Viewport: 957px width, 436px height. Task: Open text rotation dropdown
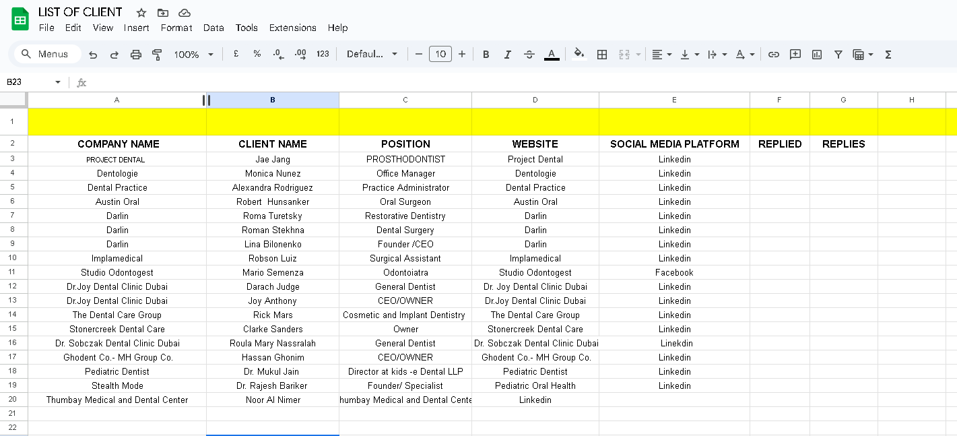pyautogui.click(x=745, y=55)
